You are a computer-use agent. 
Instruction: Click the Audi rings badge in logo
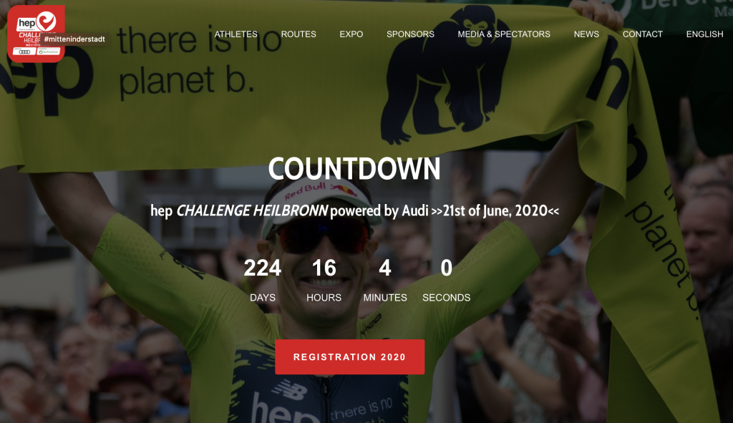click(24, 52)
